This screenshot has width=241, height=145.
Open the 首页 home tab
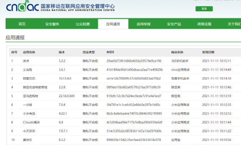click(x=22, y=24)
